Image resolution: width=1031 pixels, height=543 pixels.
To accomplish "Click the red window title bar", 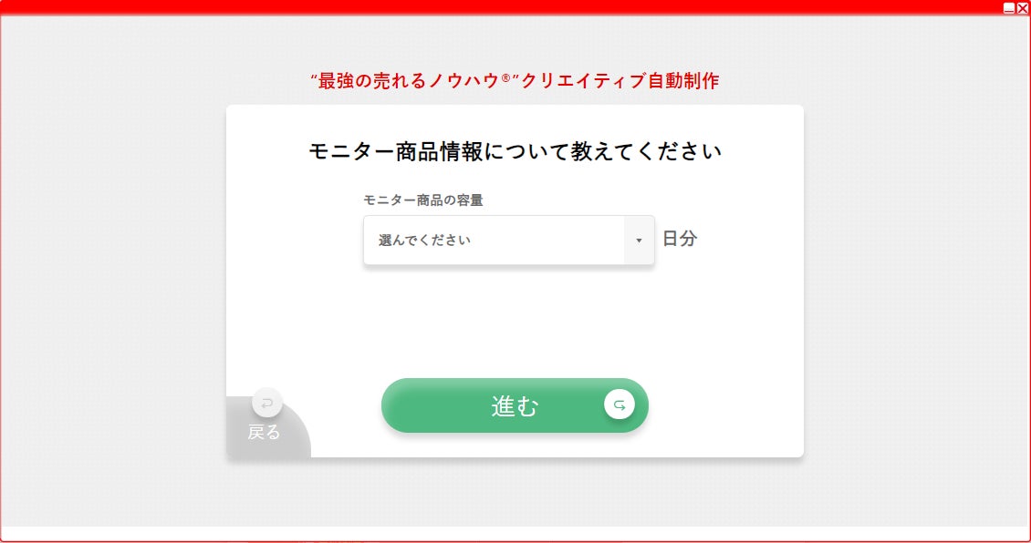I will tap(500, 7).
